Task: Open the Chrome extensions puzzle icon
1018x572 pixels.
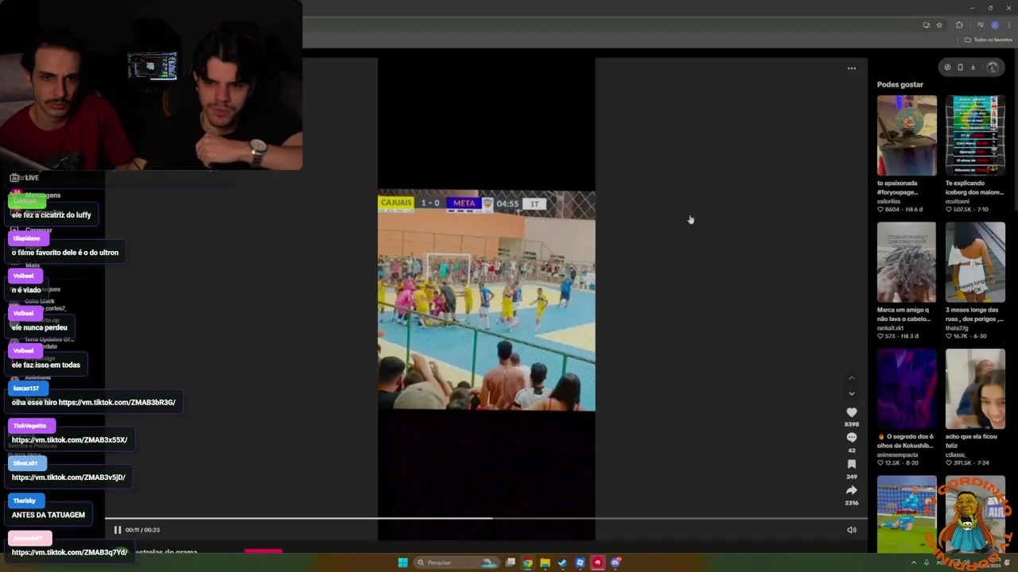Action: pyautogui.click(x=959, y=25)
